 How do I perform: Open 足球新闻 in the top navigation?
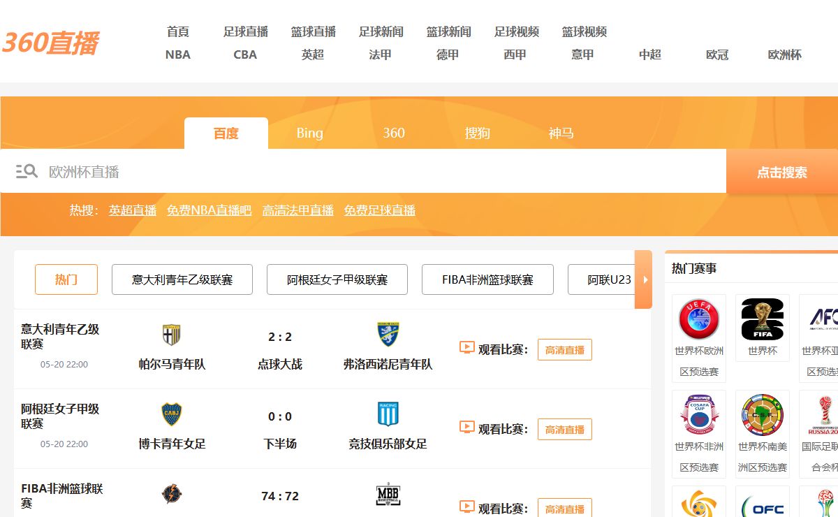tap(381, 31)
